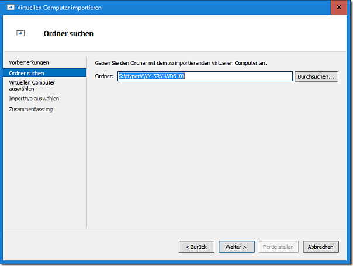The width and height of the screenshot is (353, 266).
Task: Click the bold Ordner suchen page heading
Action: pos(68,34)
